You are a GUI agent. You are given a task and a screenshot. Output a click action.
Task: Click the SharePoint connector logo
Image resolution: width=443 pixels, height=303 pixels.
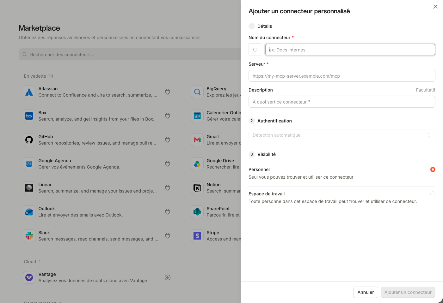coord(197,212)
